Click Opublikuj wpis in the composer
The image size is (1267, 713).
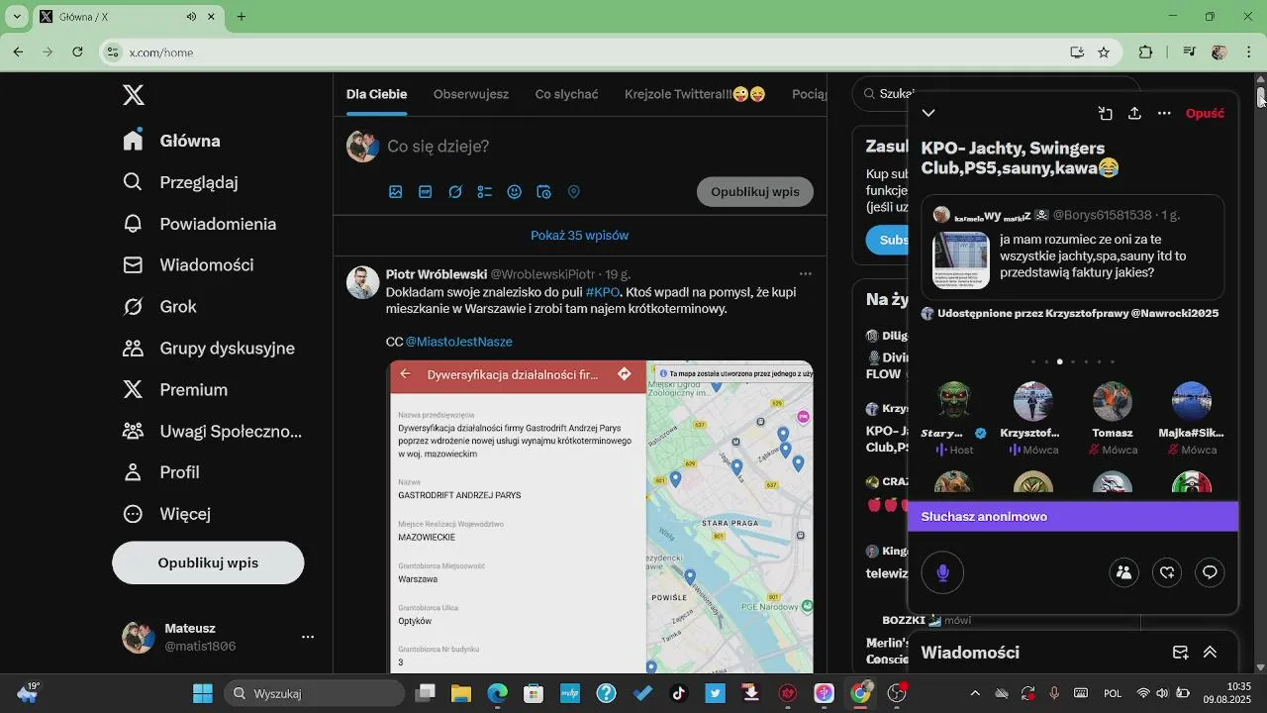[755, 192]
